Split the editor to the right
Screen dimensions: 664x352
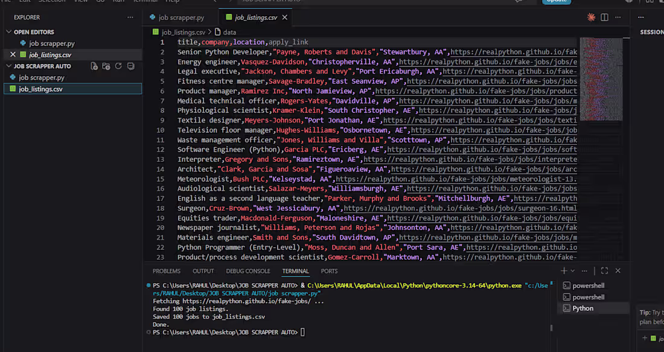(x=604, y=18)
